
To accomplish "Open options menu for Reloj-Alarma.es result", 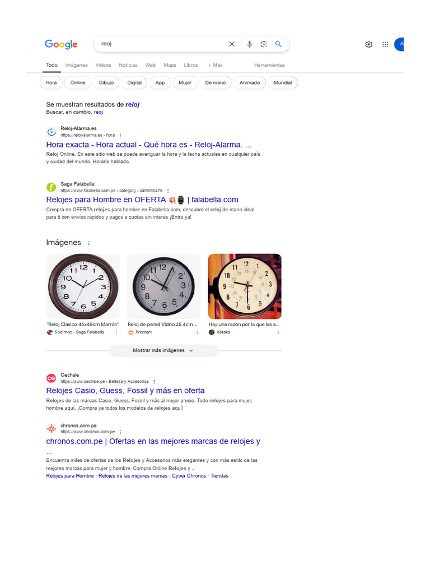I will (120, 135).
